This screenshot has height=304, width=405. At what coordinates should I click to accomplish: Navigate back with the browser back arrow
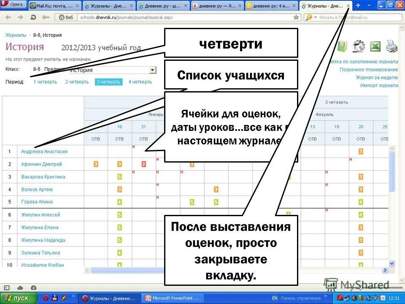(x=8, y=17)
